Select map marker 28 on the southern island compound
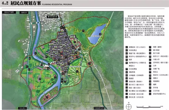This screenshot has width=169, height=110. pyautogui.click(x=47, y=97)
